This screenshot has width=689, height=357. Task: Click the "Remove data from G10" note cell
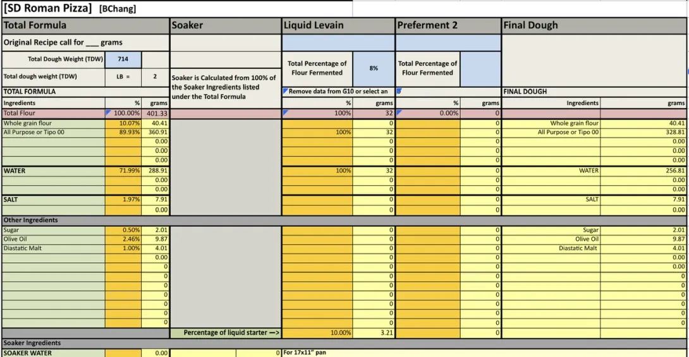tap(338, 92)
